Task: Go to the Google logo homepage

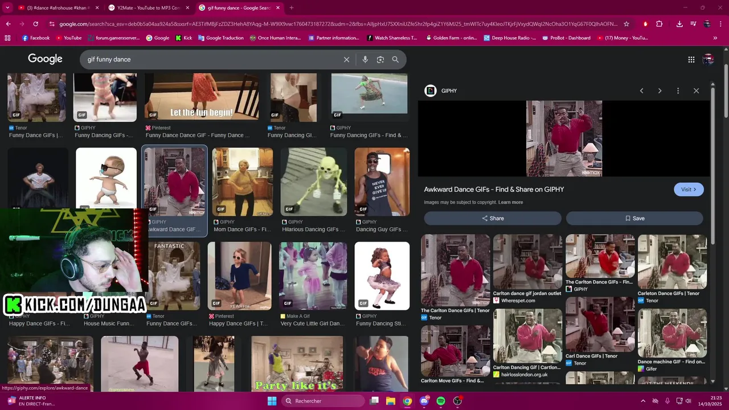Action: [45, 59]
